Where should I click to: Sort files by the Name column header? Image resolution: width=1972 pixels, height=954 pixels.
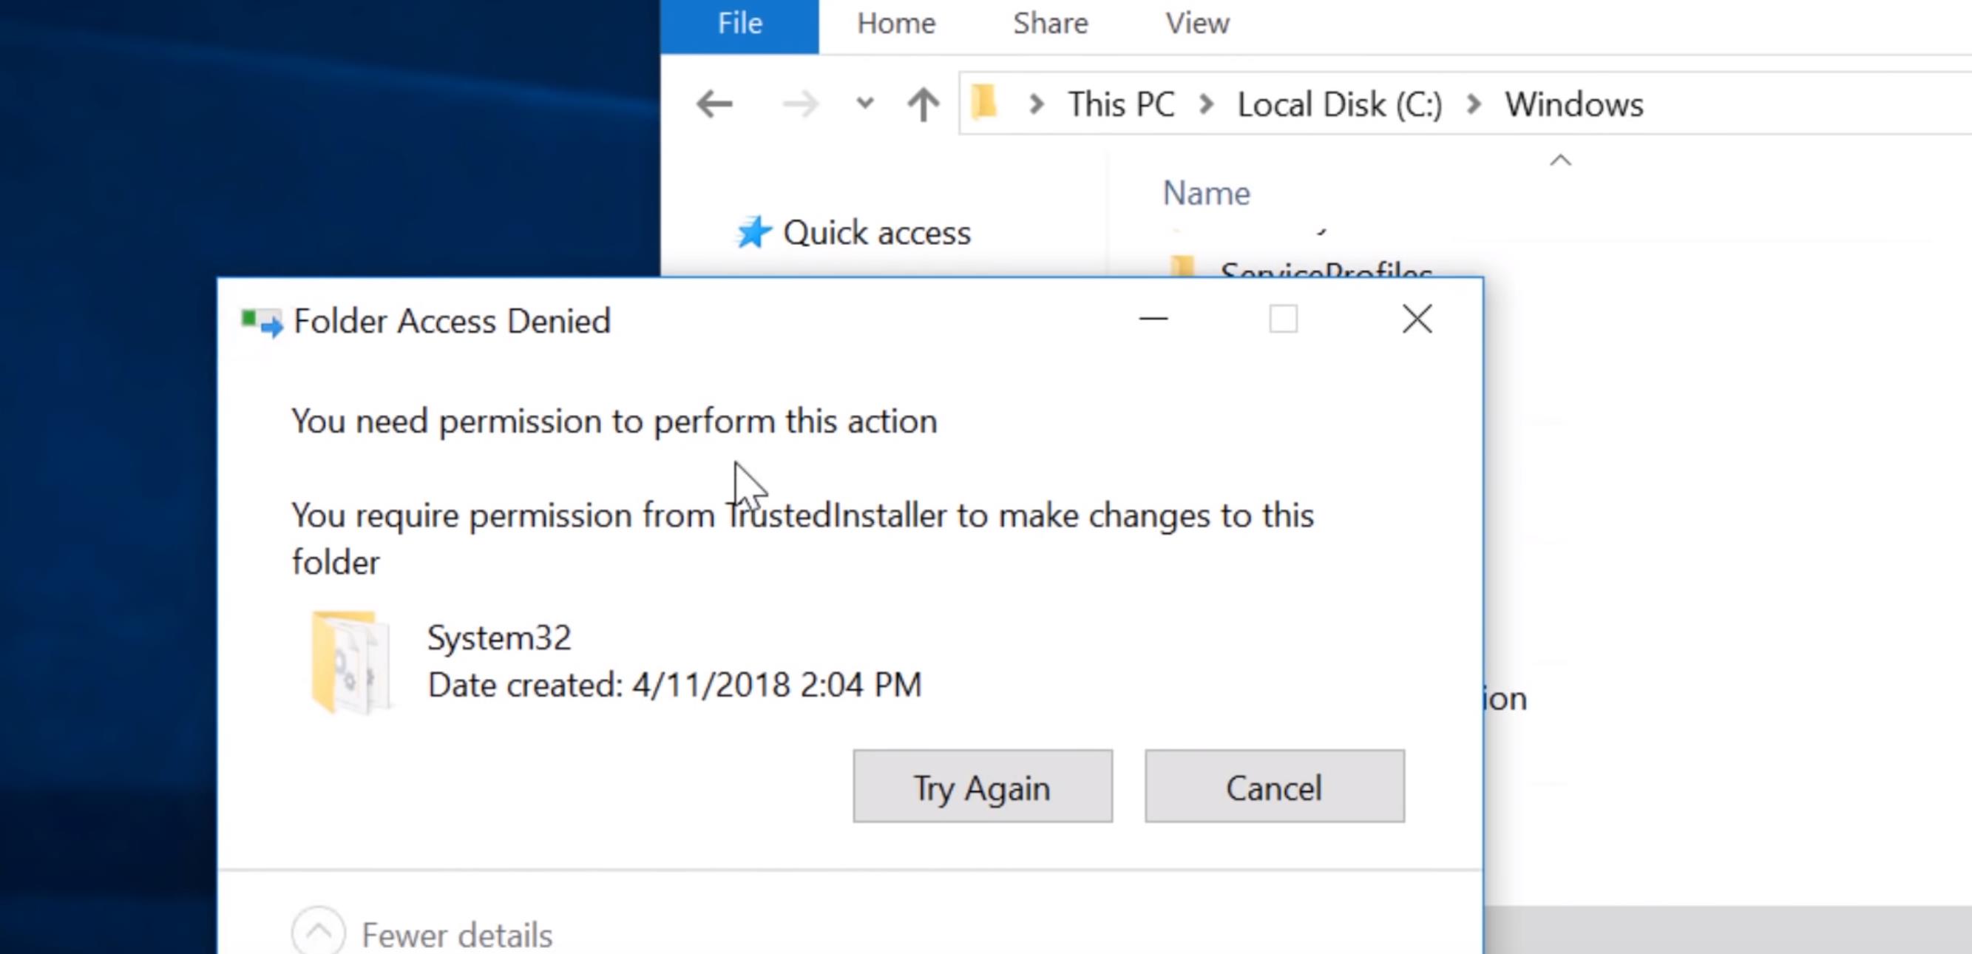click(x=1206, y=193)
